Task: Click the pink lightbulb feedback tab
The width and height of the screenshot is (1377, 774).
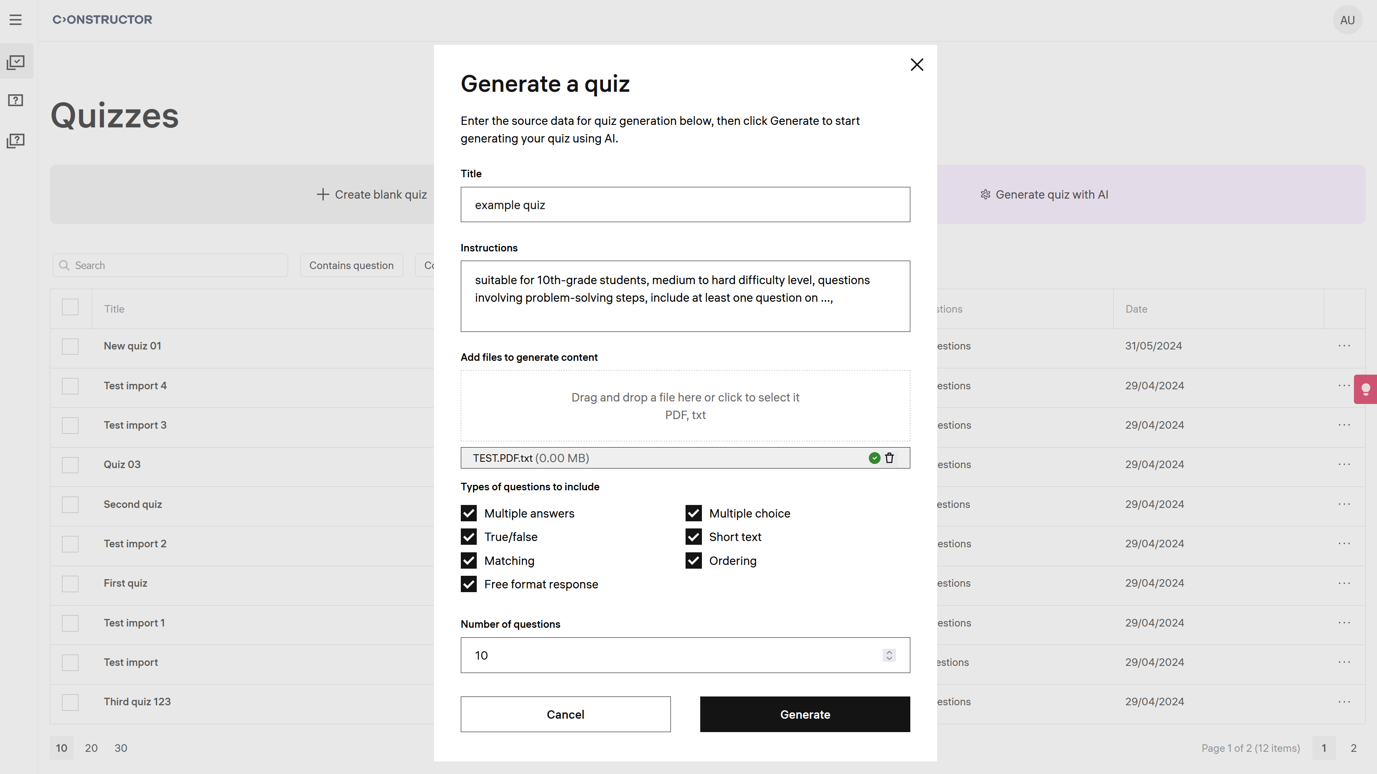Action: point(1365,389)
